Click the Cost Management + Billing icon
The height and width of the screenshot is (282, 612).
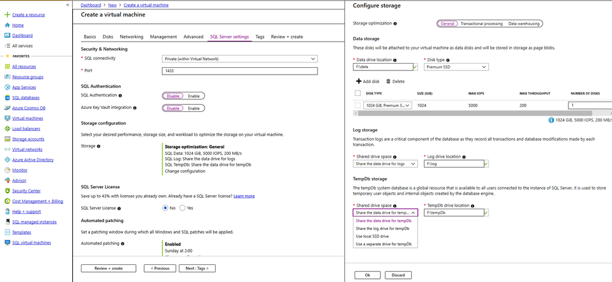[7, 201]
